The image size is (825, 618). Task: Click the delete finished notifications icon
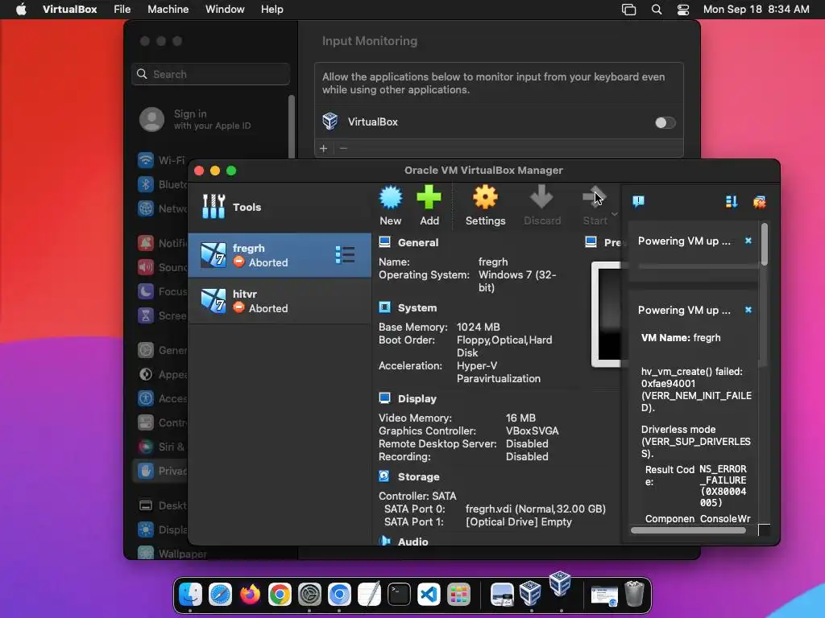pyautogui.click(x=759, y=202)
